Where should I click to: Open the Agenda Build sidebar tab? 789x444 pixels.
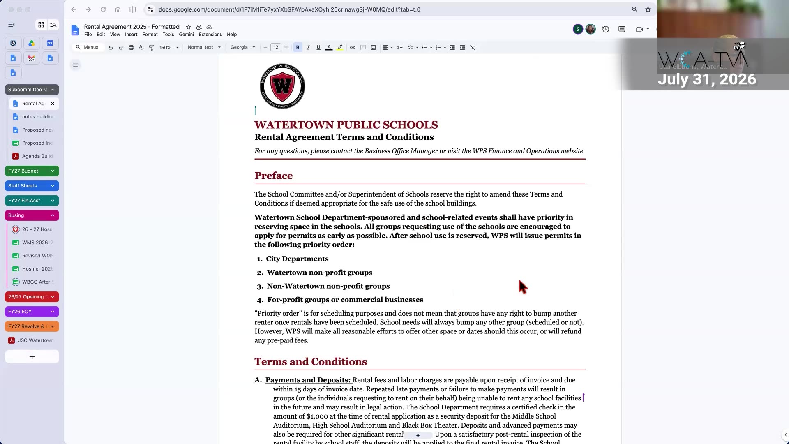(x=34, y=156)
